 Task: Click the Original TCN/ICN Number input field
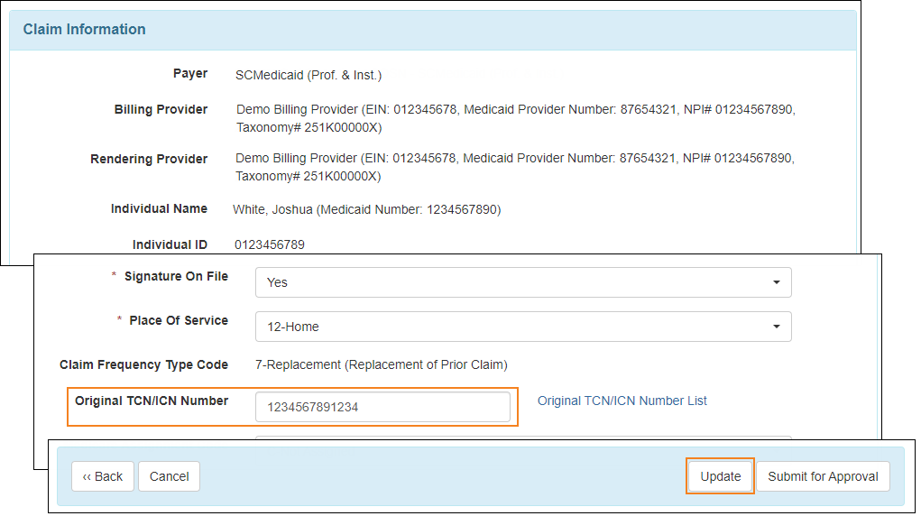382,407
